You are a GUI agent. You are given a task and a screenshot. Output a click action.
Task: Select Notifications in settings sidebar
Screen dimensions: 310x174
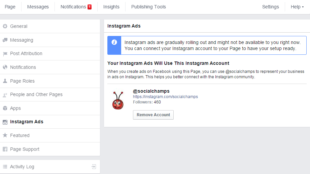[x=50, y=67]
